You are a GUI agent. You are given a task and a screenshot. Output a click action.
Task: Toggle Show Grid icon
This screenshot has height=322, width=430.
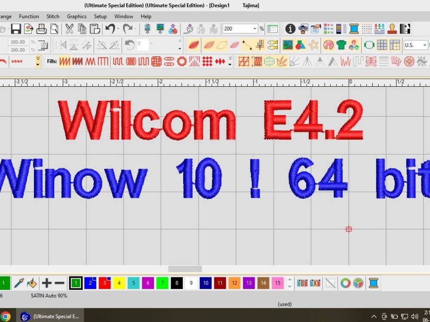click(x=382, y=45)
